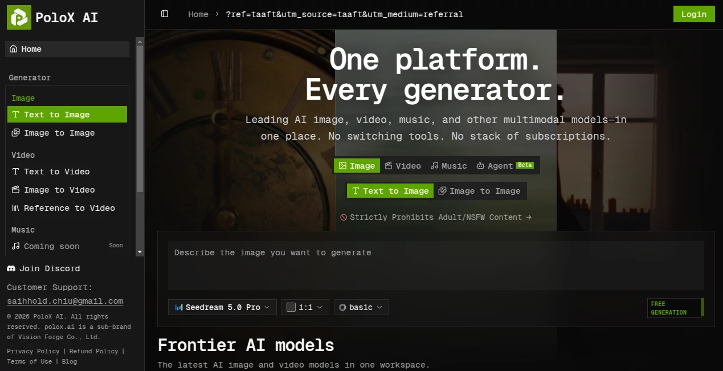This screenshot has height=371, width=723.
Task: Click the Generator section label
Action: click(30, 78)
